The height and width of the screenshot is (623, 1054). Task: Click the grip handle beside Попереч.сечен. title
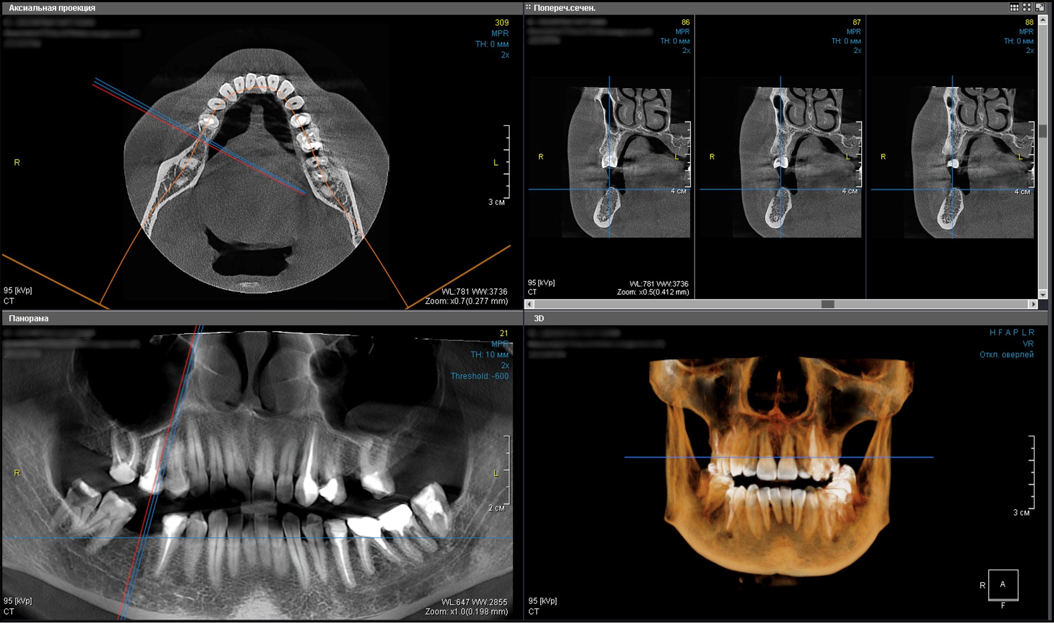tap(528, 7)
